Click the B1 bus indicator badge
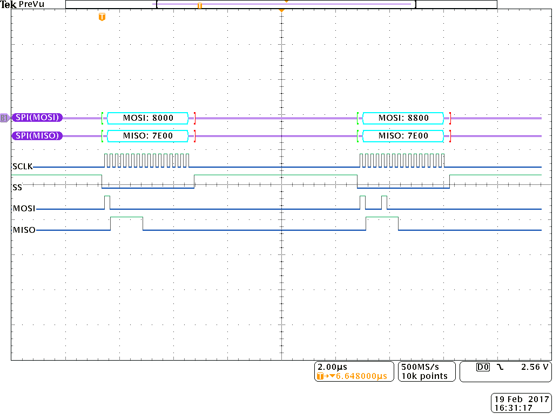 coord(5,118)
